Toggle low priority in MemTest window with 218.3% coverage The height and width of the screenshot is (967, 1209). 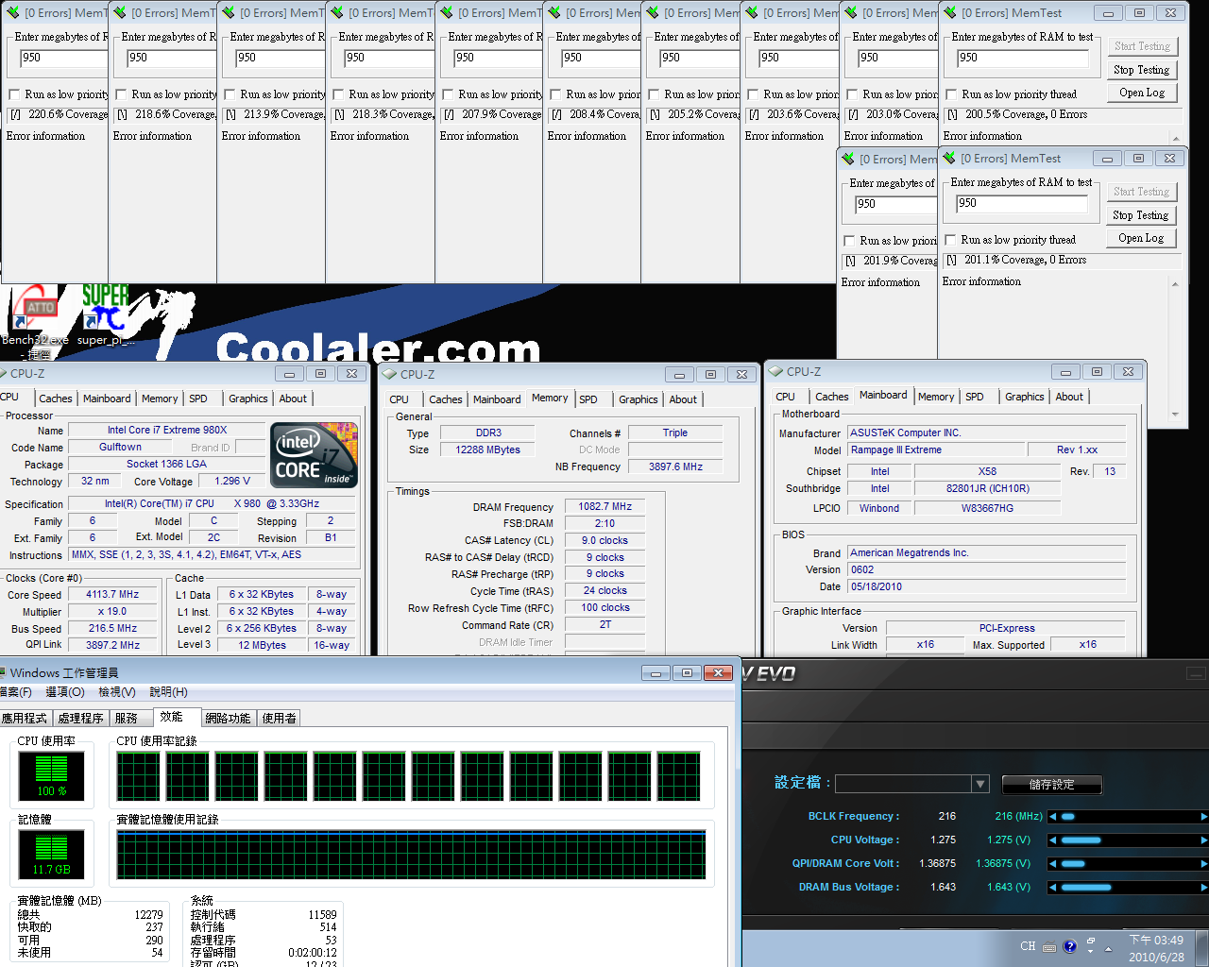[x=338, y=94]
